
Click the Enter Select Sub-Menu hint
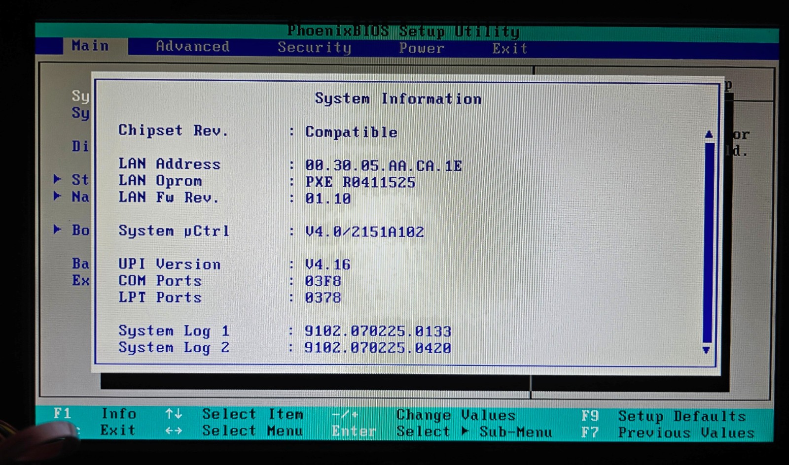[x=442, y=432]
